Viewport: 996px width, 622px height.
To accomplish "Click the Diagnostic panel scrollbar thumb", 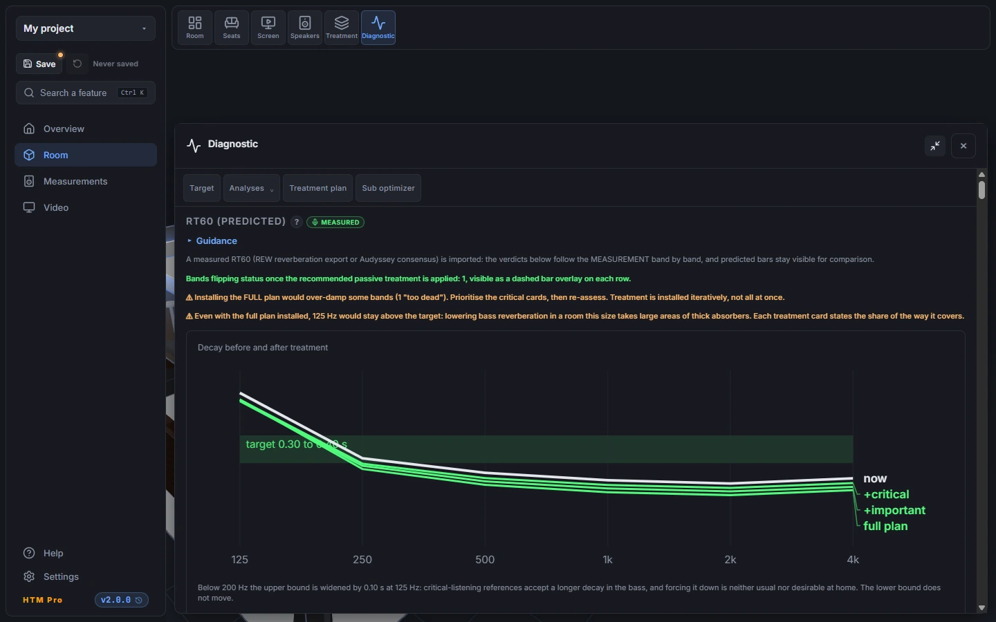I will coord(981,190).
